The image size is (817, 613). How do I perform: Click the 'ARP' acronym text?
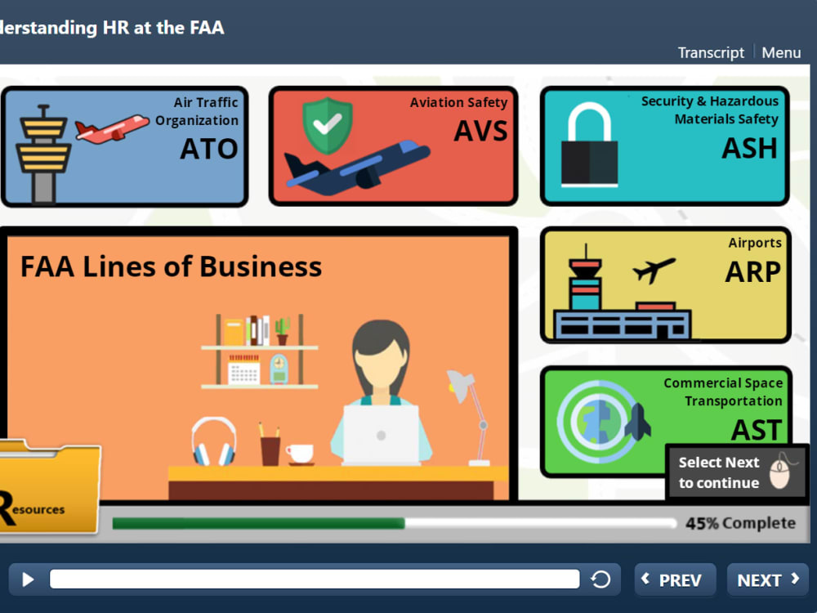pos(753,271)
